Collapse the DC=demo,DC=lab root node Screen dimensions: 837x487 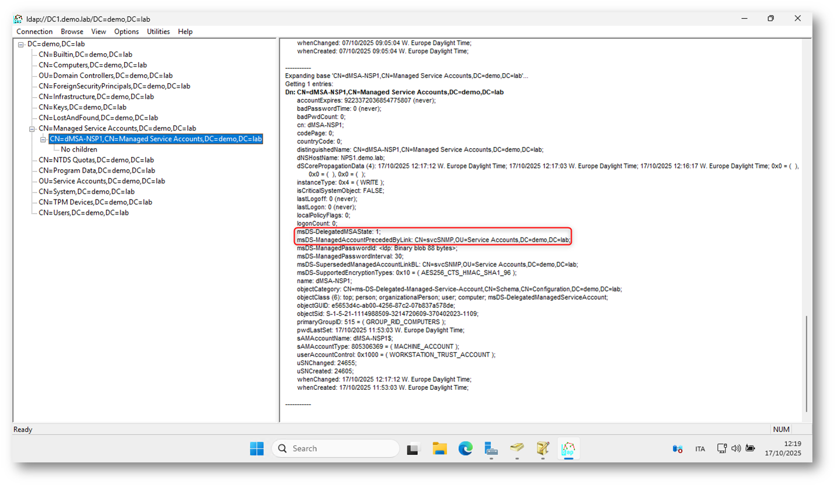tap(21, 44)
